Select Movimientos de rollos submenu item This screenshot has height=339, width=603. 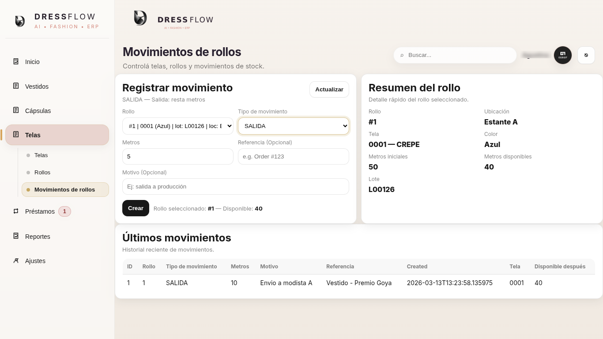pos(64,190)
